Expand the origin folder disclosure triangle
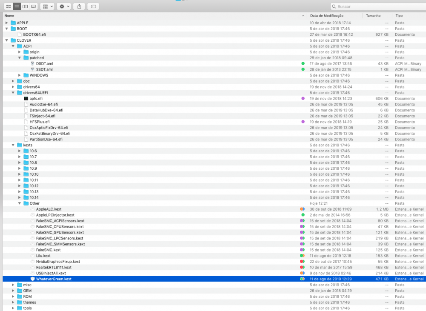This screenshot has height=311, width=426. (x=20, y=52)
